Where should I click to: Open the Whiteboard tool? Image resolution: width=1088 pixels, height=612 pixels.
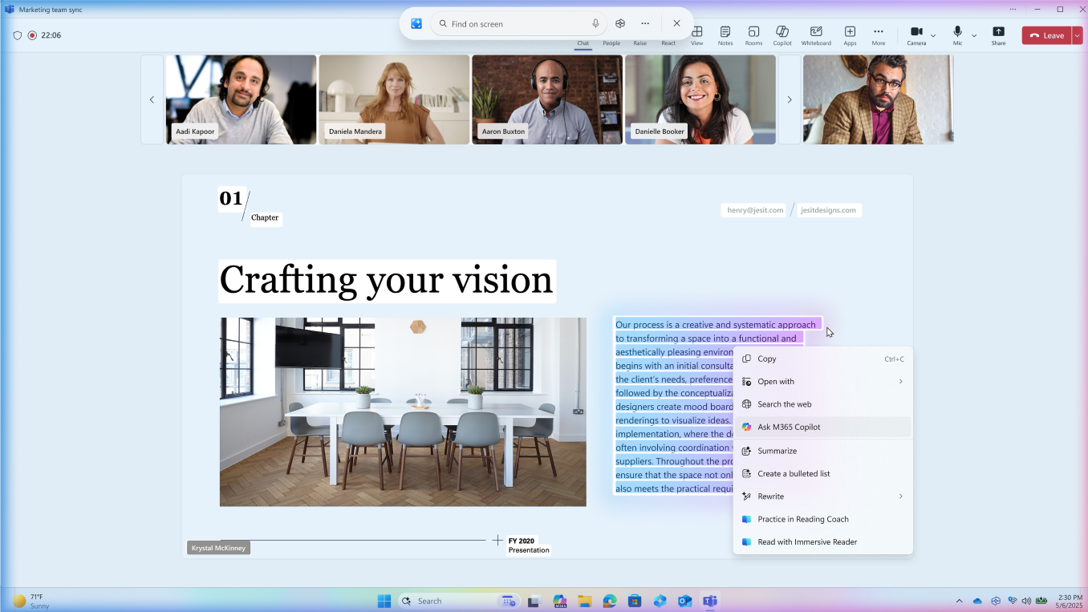(816, 34)
